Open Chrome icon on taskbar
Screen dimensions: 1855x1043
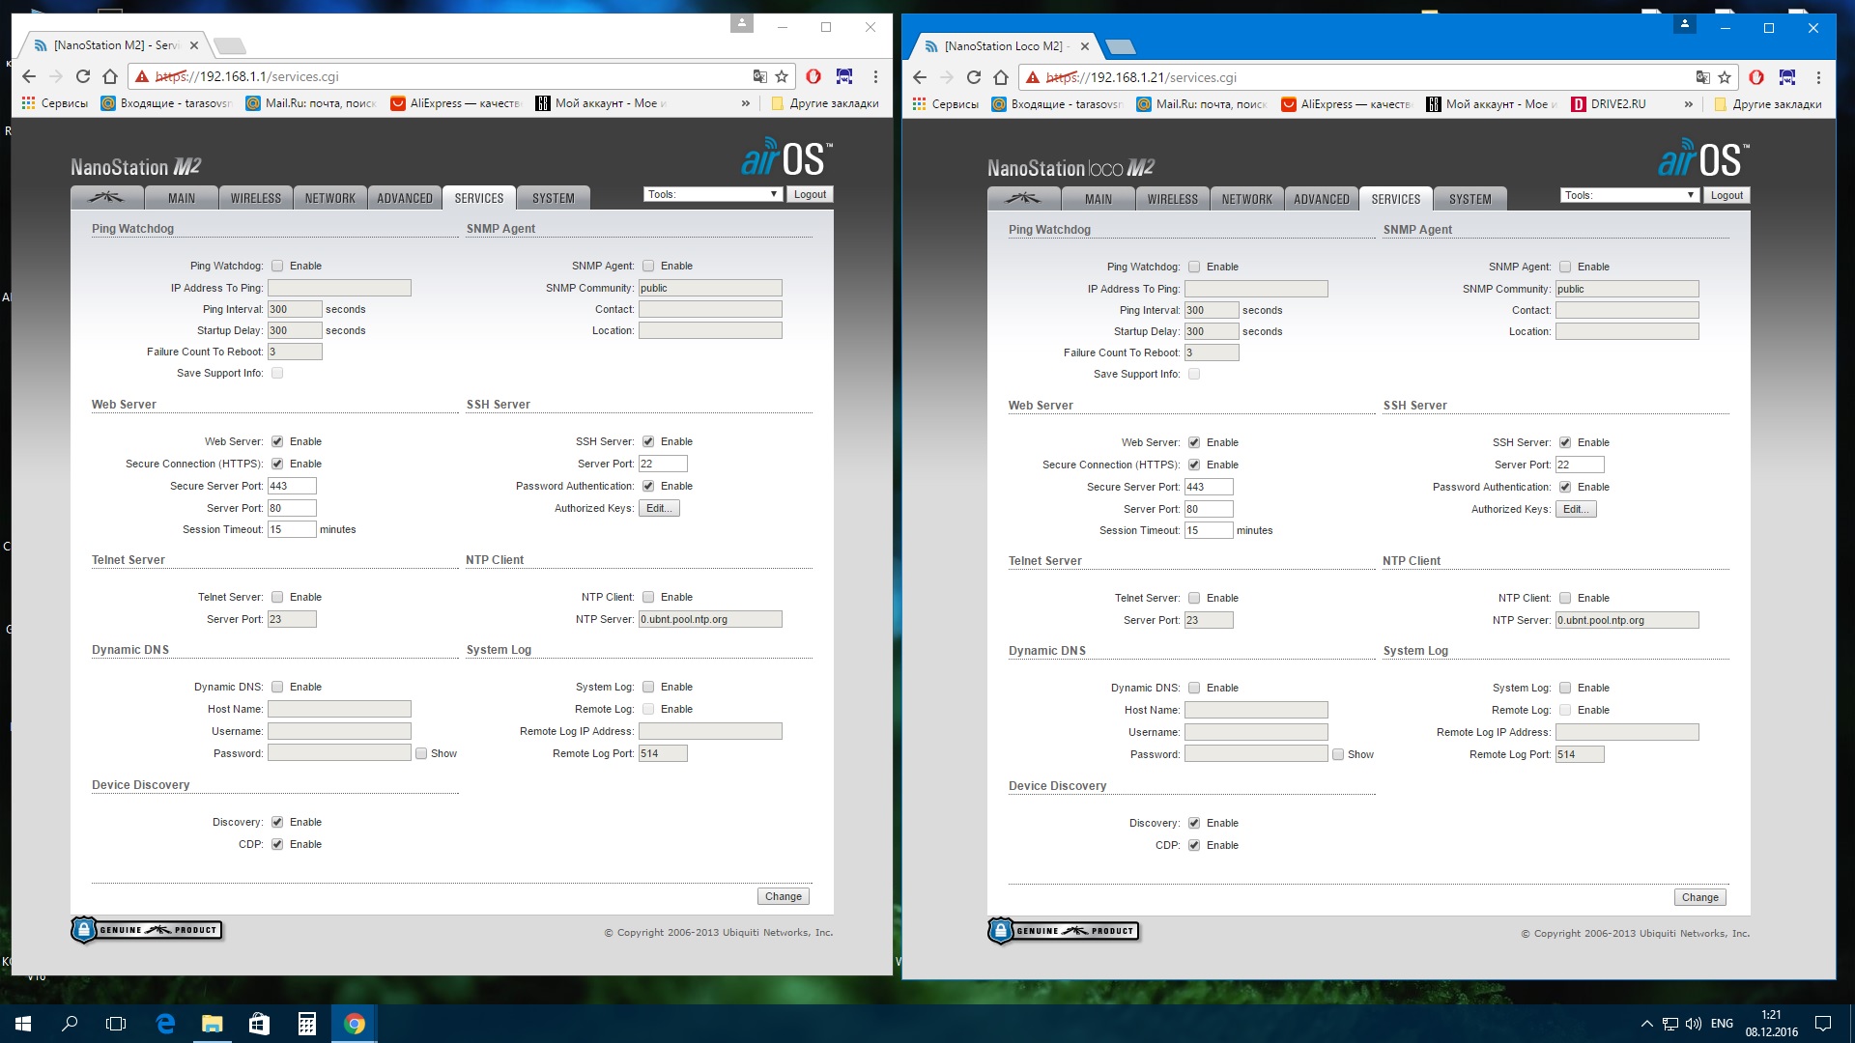[355, 1024]
